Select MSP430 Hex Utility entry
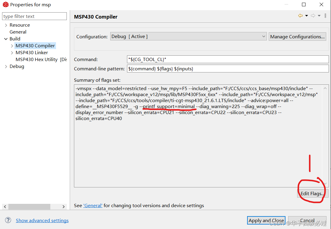The image size is (331, 229). pos(37,59)
